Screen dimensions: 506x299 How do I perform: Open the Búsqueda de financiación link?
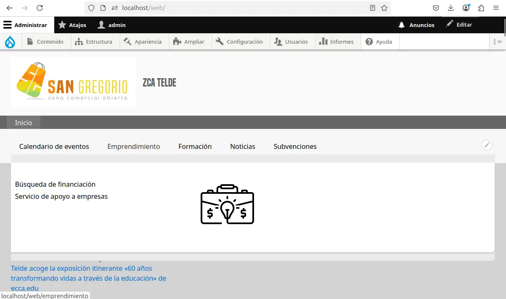pos(55,184)
